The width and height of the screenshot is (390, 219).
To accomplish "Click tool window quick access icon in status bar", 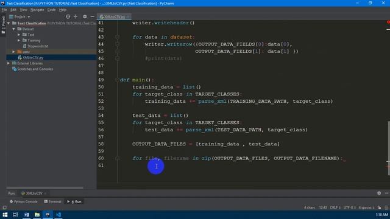I will tap(4, 207).
